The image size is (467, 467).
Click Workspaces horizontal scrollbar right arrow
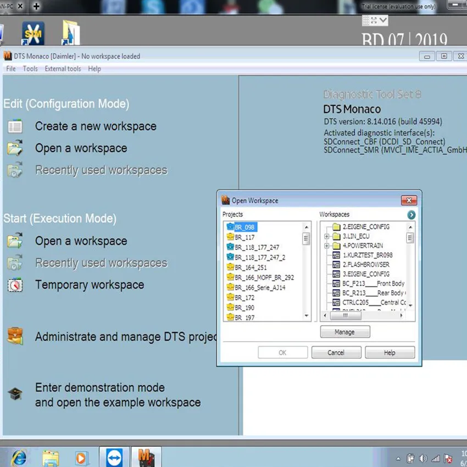(401, 315)
